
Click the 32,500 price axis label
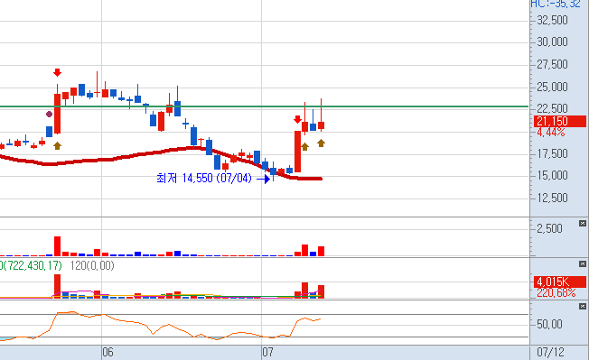pyautogui.click(x=552, y=20)
